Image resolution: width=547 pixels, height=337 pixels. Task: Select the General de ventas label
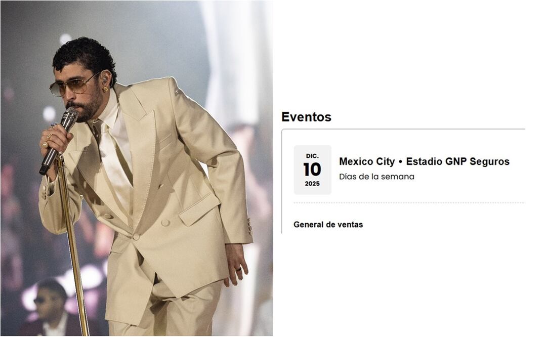click(x=328, y=224)
